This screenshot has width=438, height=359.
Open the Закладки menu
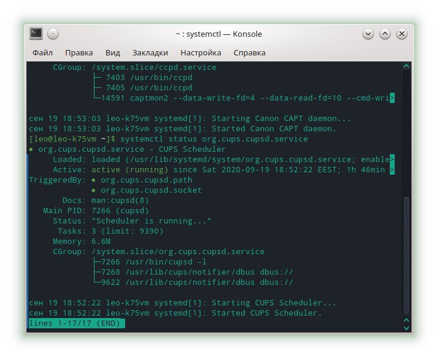pyautogui.click(x=150, y=52)
